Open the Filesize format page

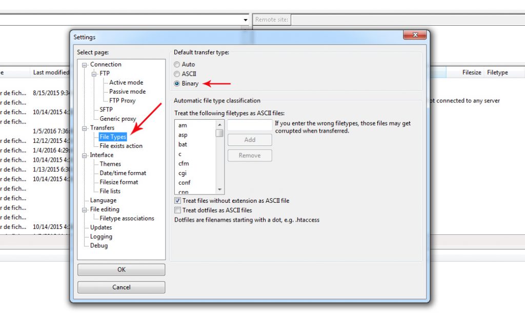click(x=118, y=182)
